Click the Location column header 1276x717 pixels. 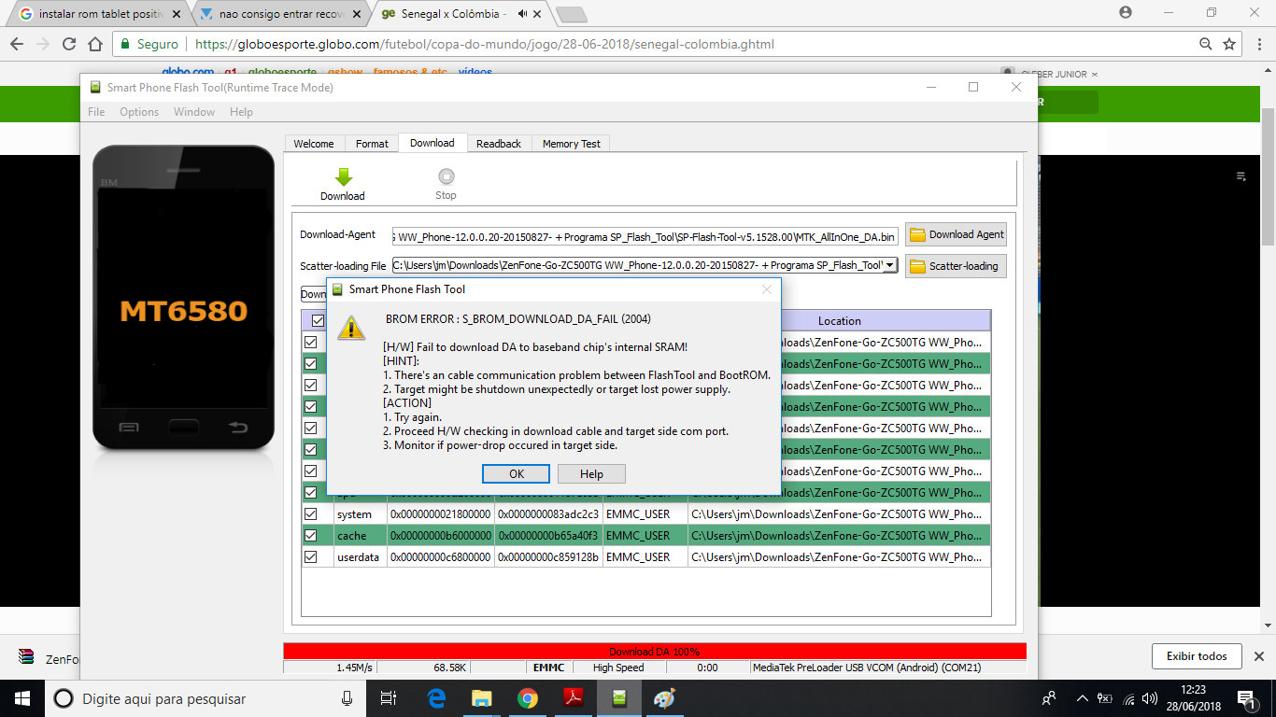pos(839,321)
